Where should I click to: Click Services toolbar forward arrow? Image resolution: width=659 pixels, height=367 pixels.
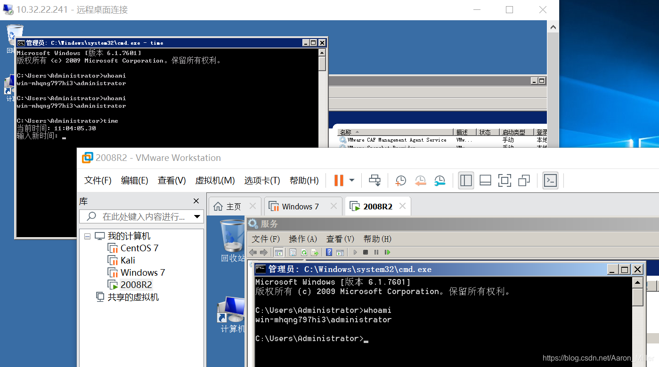tap(264, 253)
